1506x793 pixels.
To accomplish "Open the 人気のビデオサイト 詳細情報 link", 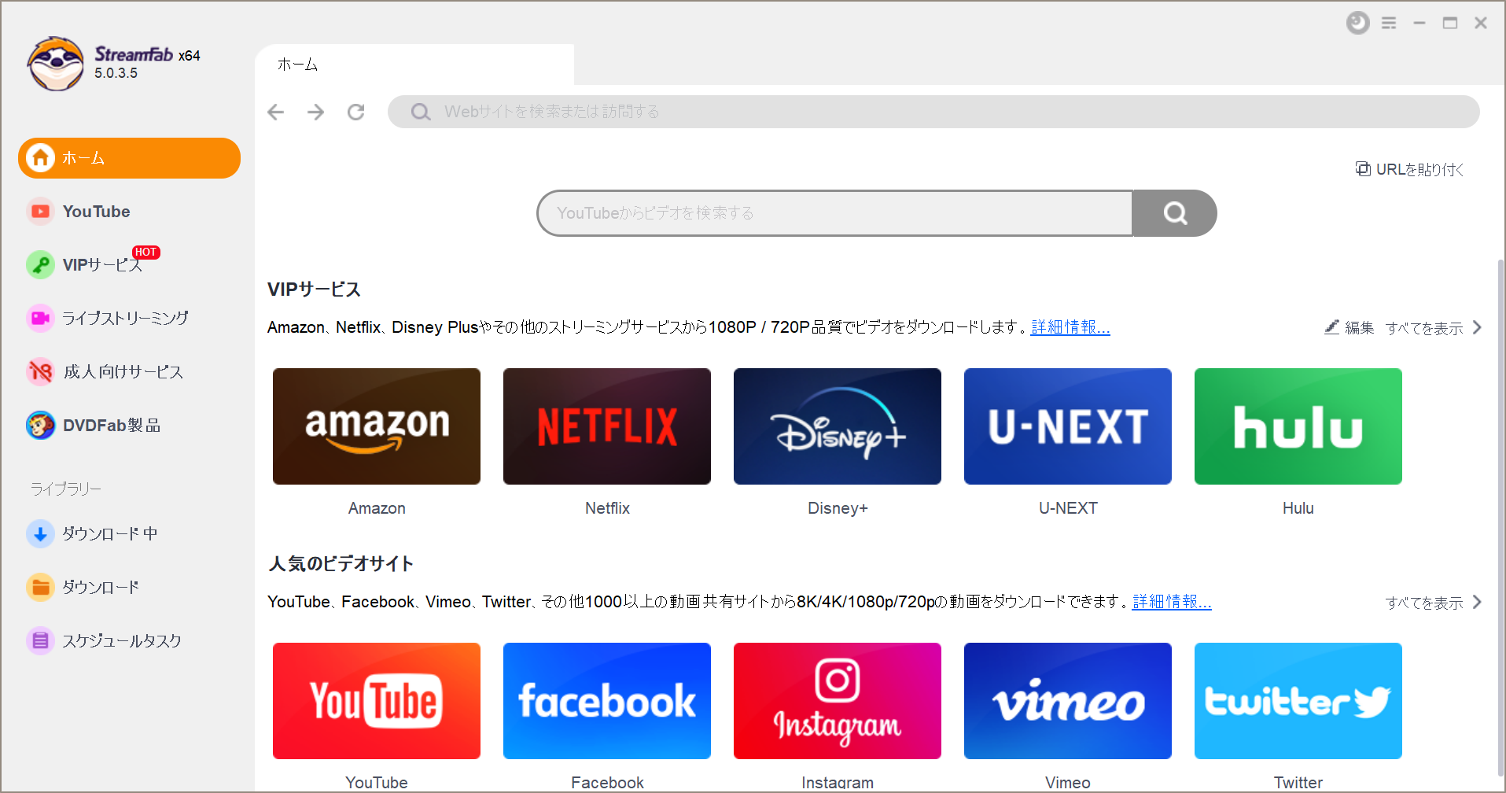I will point(1172,602).
